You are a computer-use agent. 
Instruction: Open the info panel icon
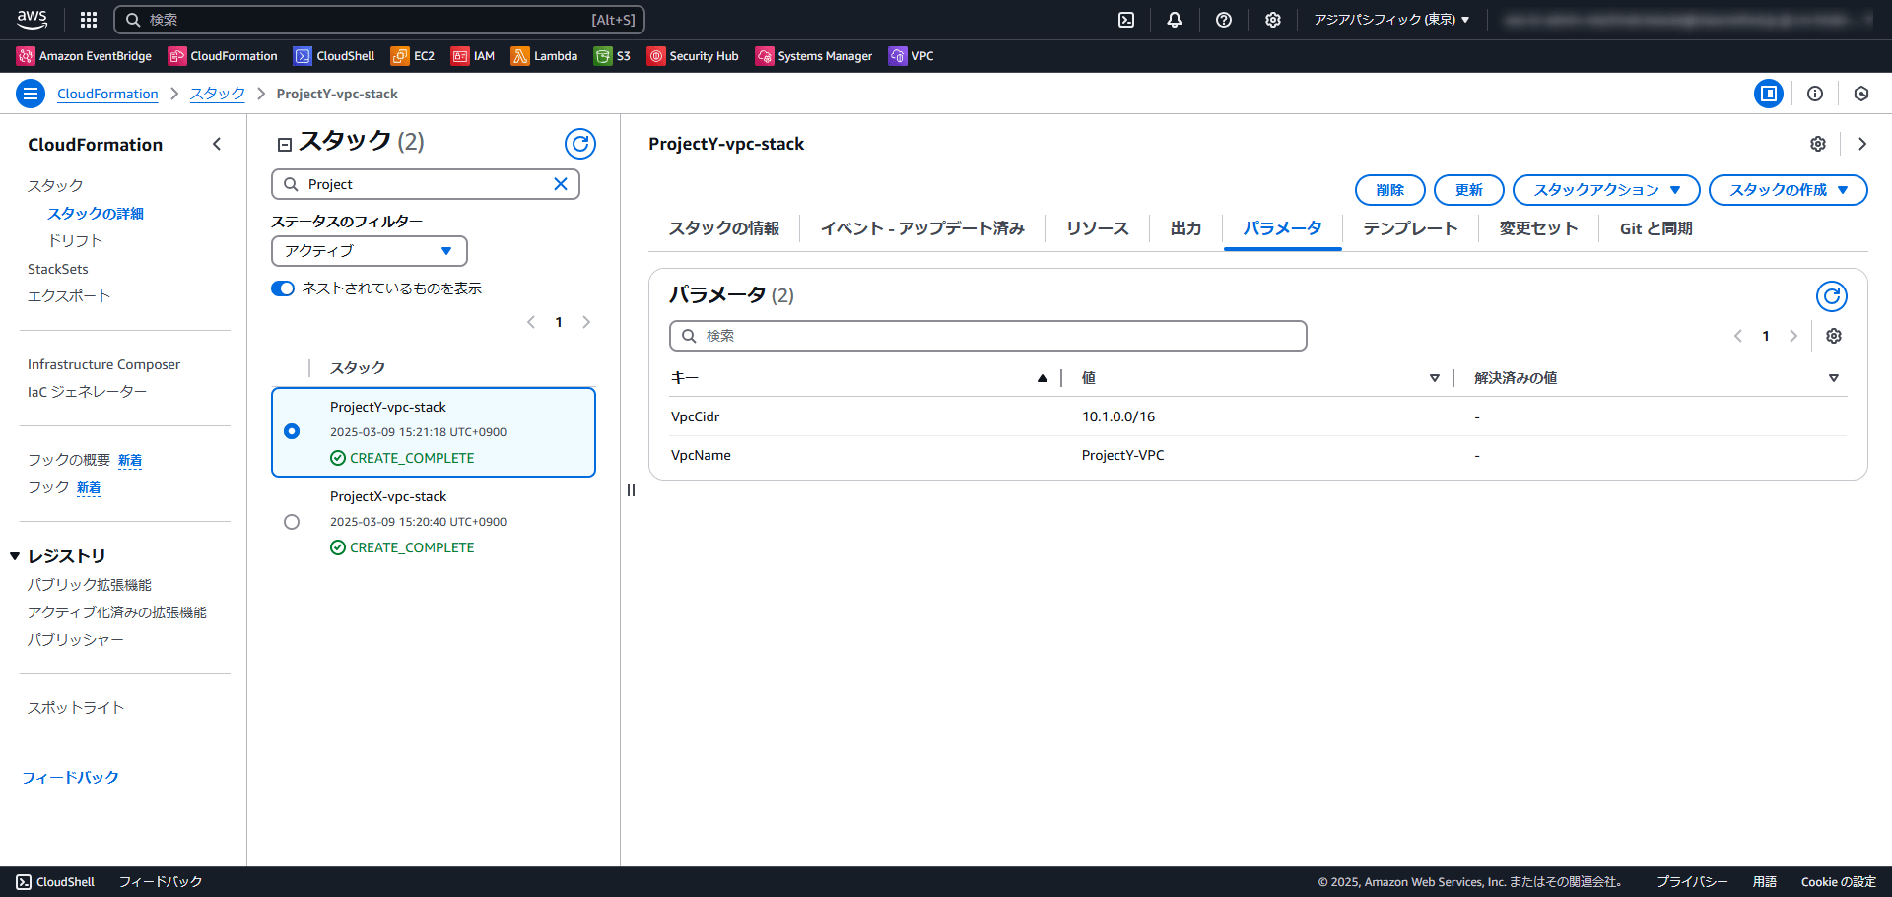coord(1815,94)
